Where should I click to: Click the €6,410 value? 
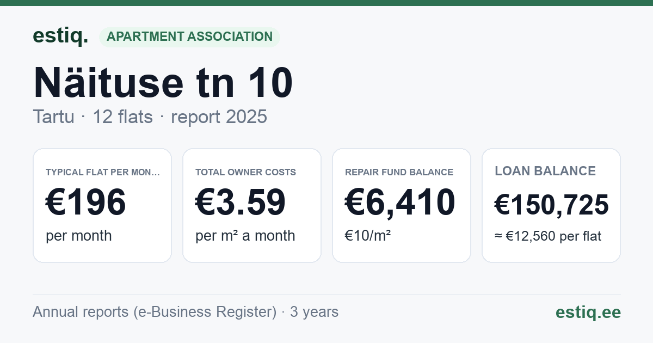tap(400, 202)
